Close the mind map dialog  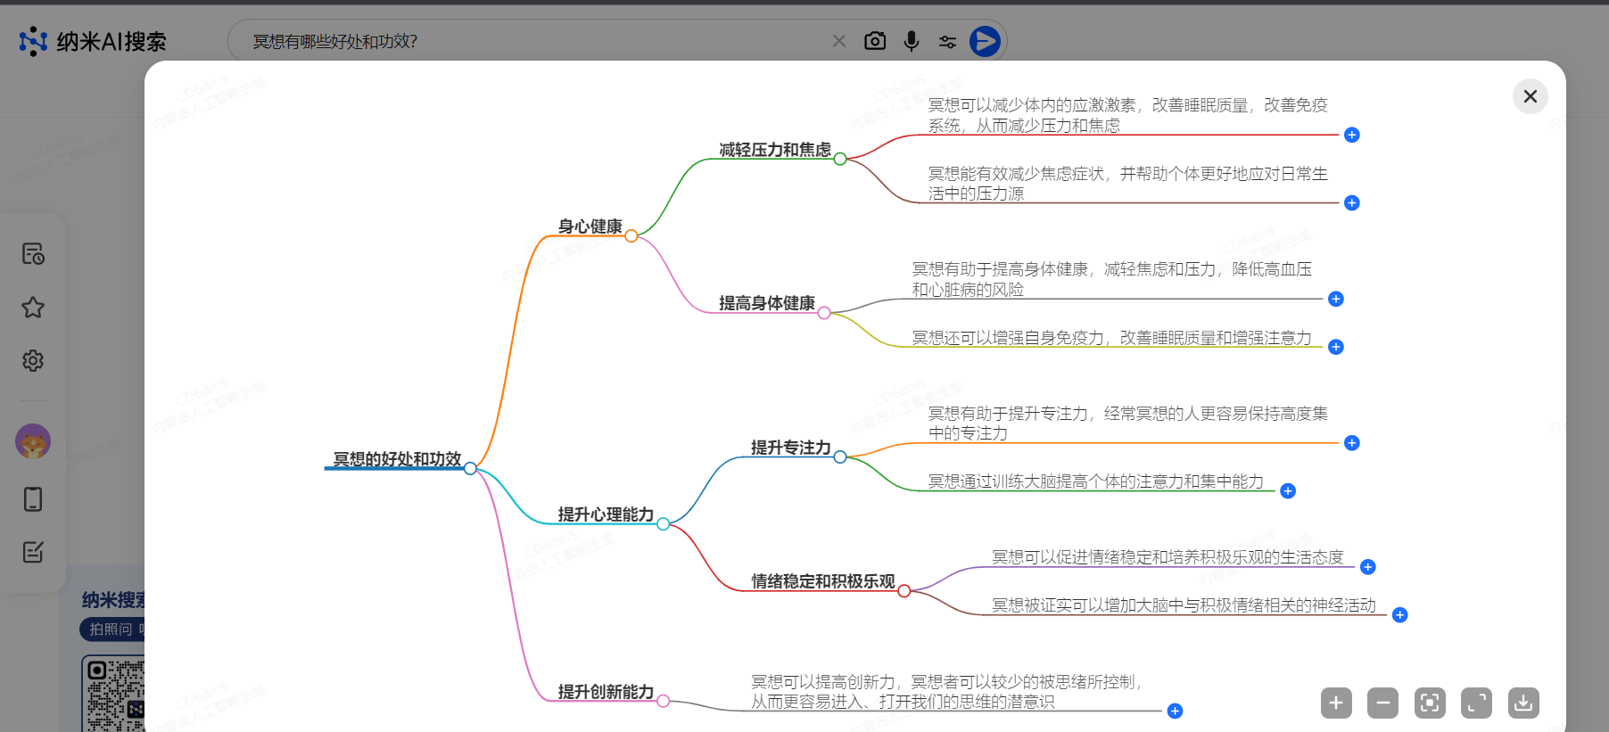[1530, 96]
